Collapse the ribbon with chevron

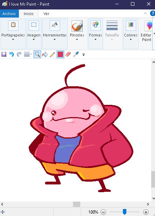[x=145, y=13]
